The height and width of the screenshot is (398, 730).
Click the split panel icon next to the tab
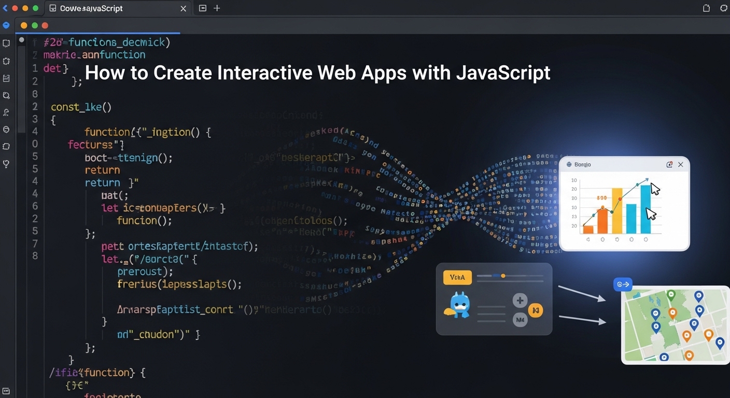pyautogui.click(x=203, y=8)
